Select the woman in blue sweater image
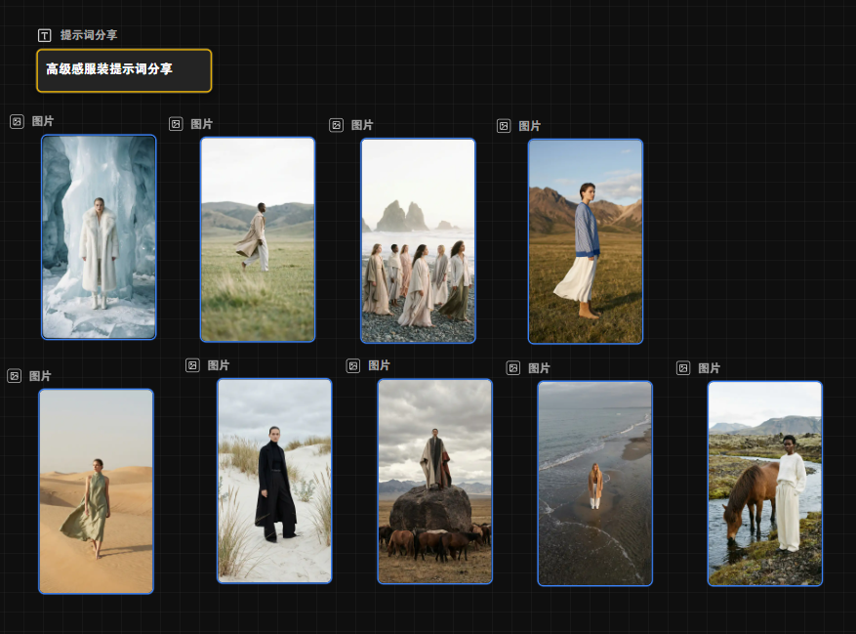Screen dimensions: 856x634 [x=586, y=241]
